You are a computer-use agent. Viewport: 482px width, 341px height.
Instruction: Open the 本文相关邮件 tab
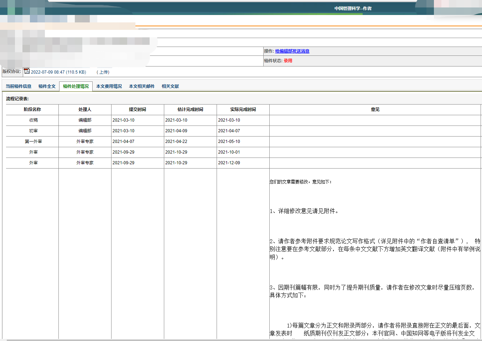pos(142,86)
